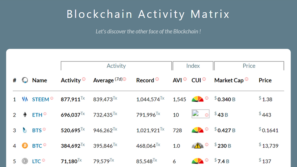297x167 pixels.
Task: Click the orange Bitcoin logo icon
Action: point(25,145)
